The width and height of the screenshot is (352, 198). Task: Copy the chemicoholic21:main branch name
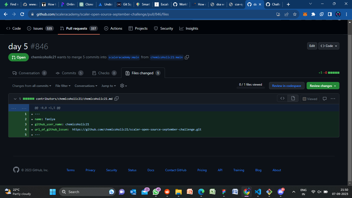tap(187, 57)
